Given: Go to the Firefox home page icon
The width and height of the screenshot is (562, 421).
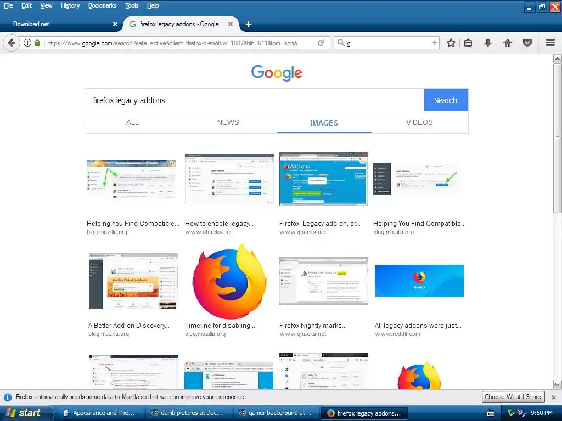Looking at the screenshot, I should click(x=508, y=43).
